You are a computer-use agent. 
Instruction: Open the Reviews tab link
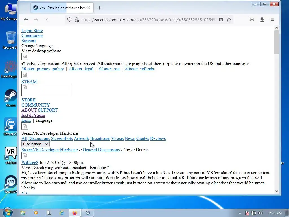[x=158, y=138]
